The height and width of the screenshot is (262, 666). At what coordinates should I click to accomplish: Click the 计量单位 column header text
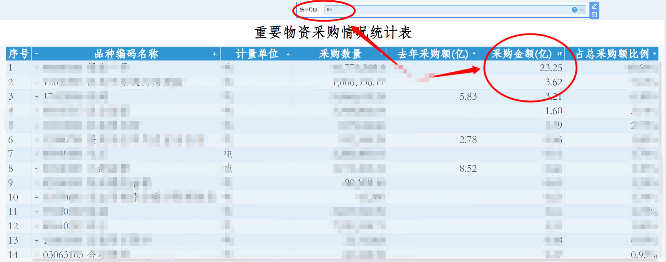pyautogui.click(x=257, y=54)
